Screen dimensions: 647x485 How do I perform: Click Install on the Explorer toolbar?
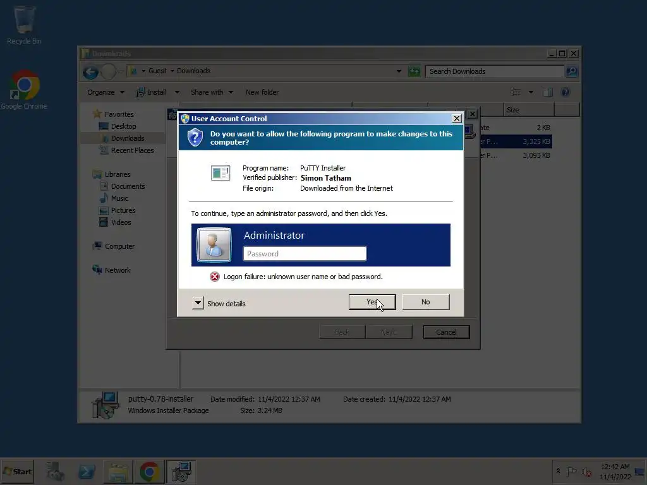pos(151,92)
